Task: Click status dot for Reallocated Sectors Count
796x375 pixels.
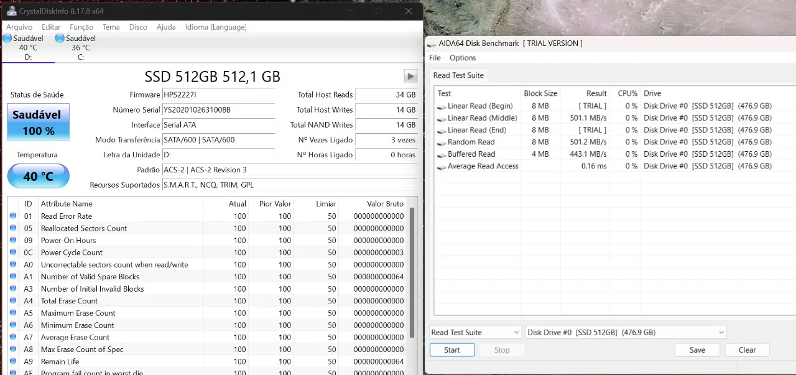Action: pos(13,228)
